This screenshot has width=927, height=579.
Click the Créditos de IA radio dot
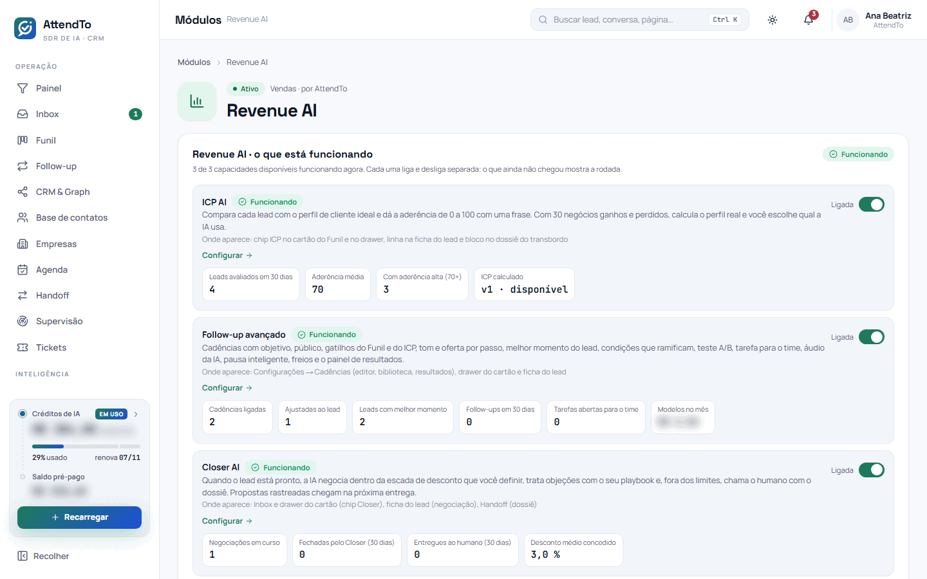23,414
